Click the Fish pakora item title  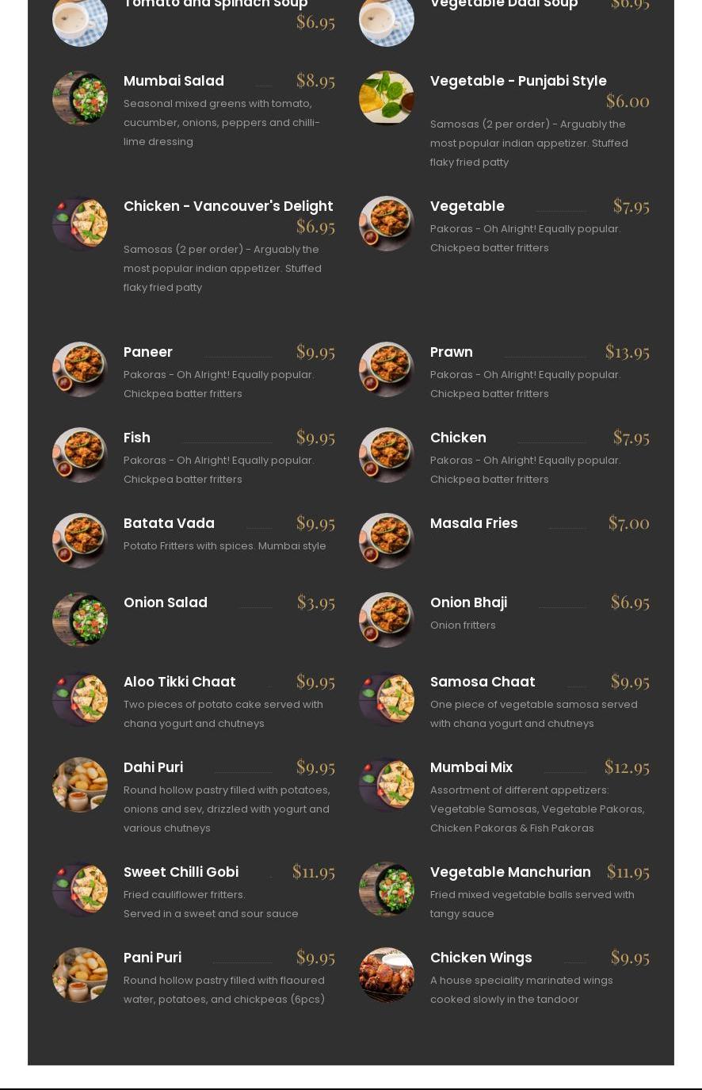(x=137, y=438)
